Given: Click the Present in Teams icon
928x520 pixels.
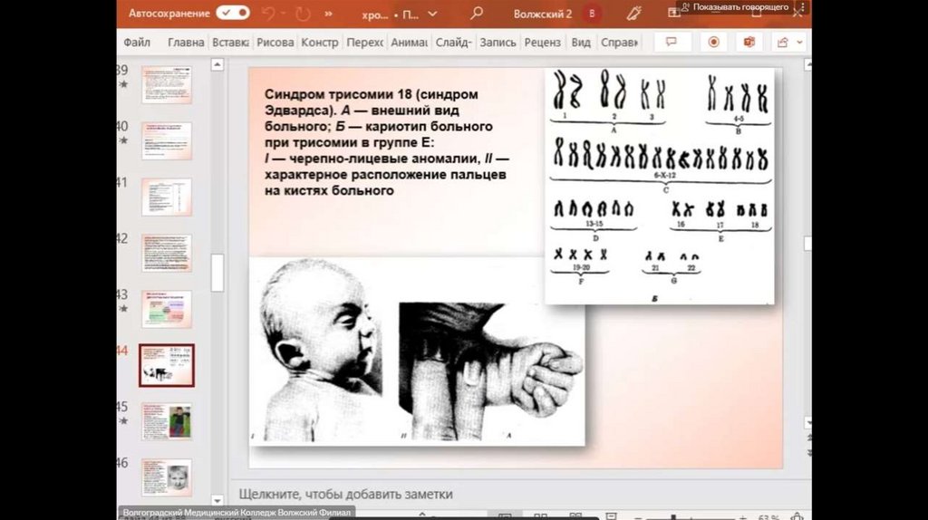Looking at the screenshot, I should [x=749, y=43].
